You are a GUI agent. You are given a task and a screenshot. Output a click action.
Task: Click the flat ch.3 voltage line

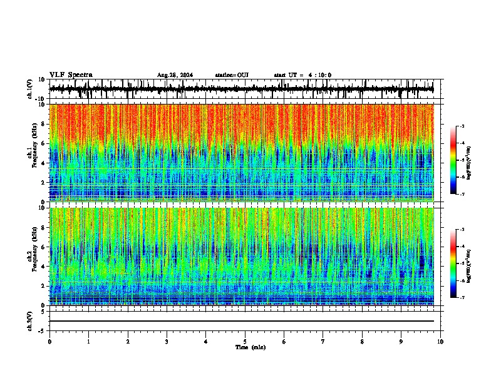pos(241,321)
